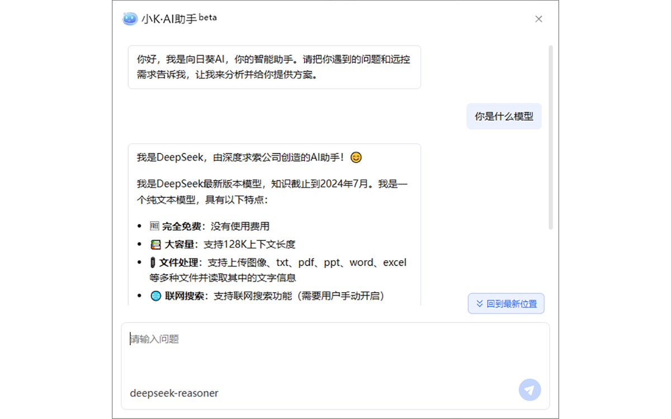Image resolution: width=671 pixels, height=419 pixels.
Task: Click the send message paper-plane button
Action: click(x=530, y=389)
